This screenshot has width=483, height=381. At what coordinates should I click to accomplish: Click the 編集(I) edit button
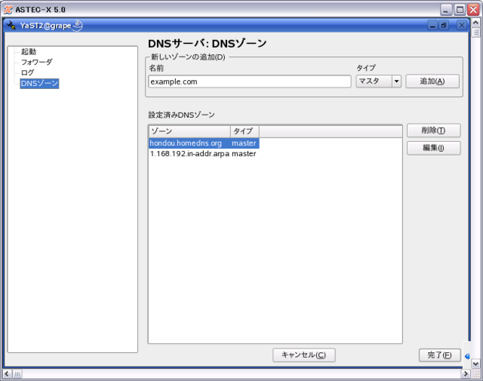[x=433, y=148]
